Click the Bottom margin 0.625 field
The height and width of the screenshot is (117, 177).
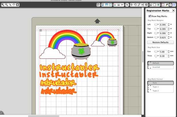click(x=163, y=38)
